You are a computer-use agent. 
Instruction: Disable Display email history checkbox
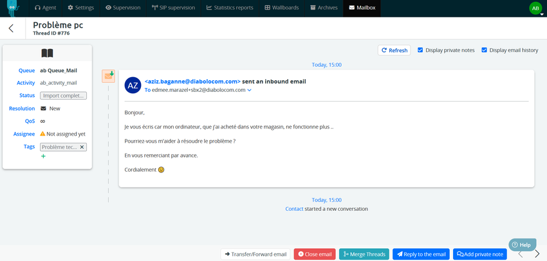(484, 50)
